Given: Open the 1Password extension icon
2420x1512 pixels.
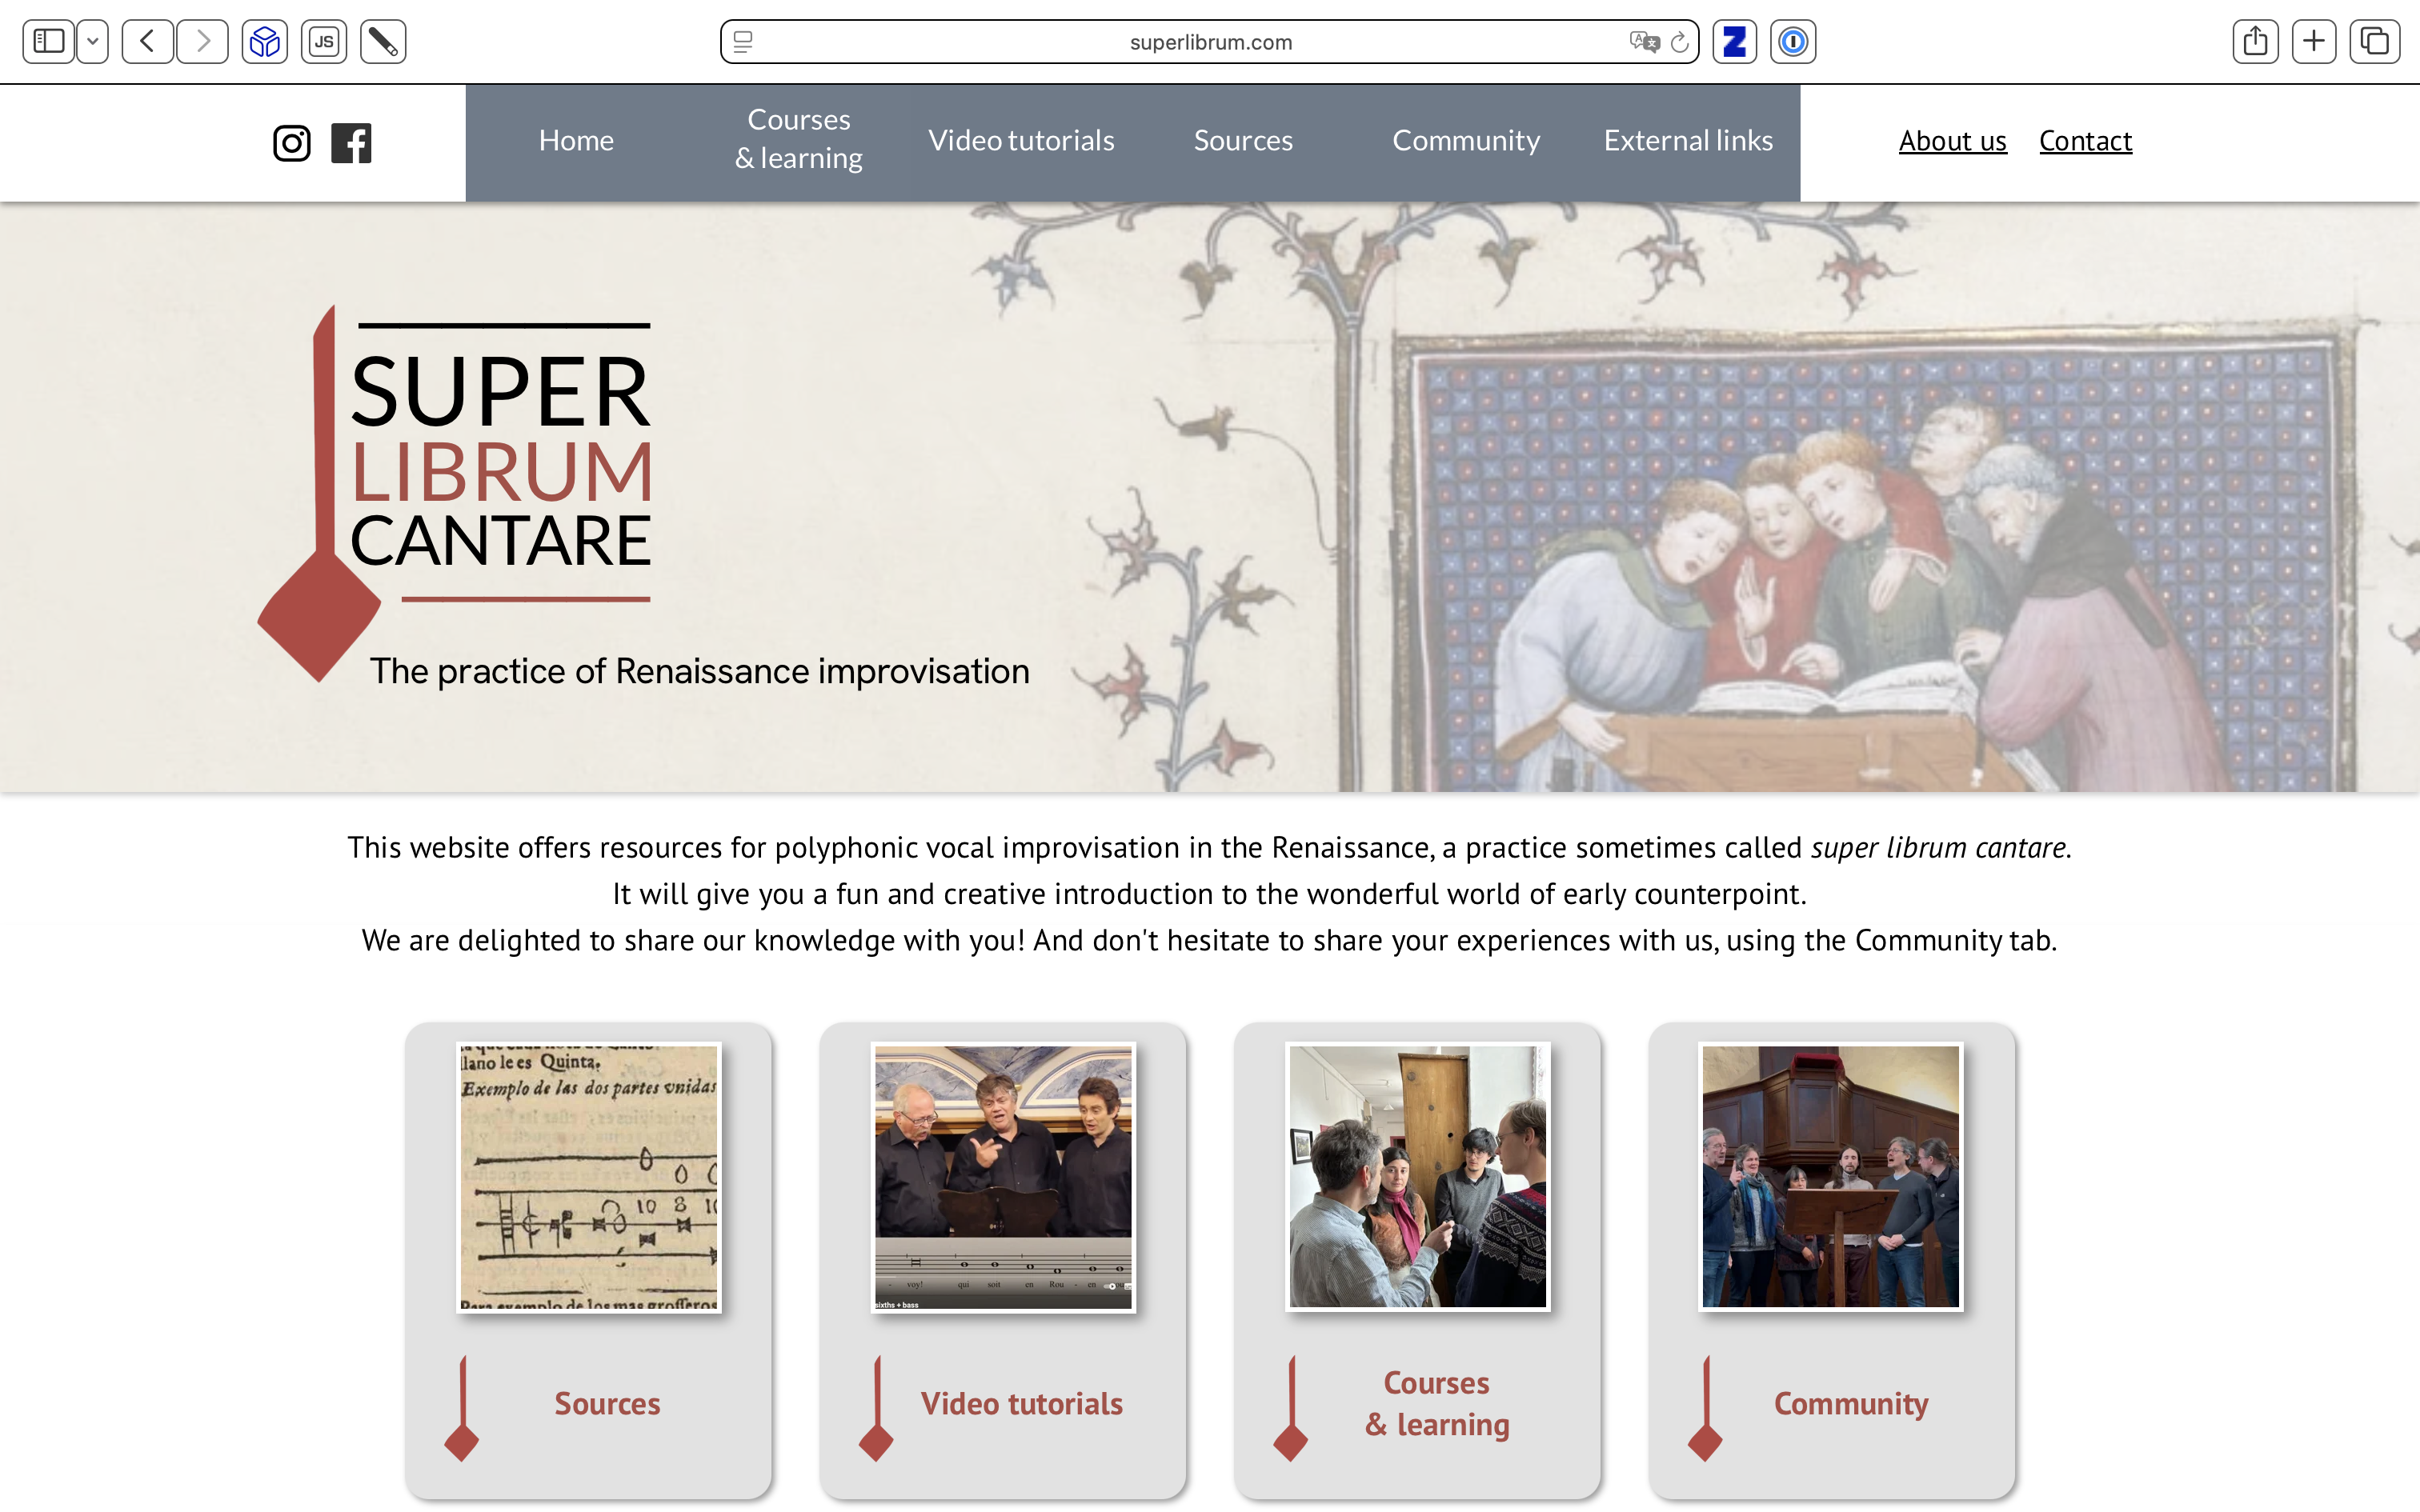Looking at the screenshot, I should click(x=1793, y=42).
